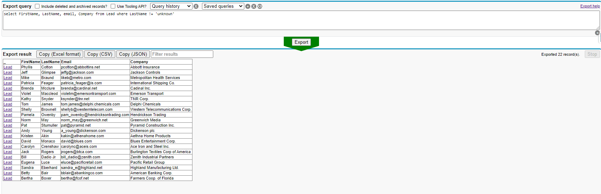Open the Lead link for Violet Maccleod

(x=8, y=94)
